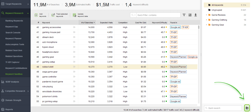Click the Update keyword data icon

point(74,15)
